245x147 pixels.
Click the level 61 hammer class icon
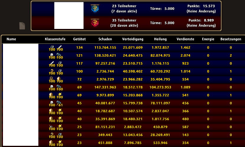click(x=59, y=102)
